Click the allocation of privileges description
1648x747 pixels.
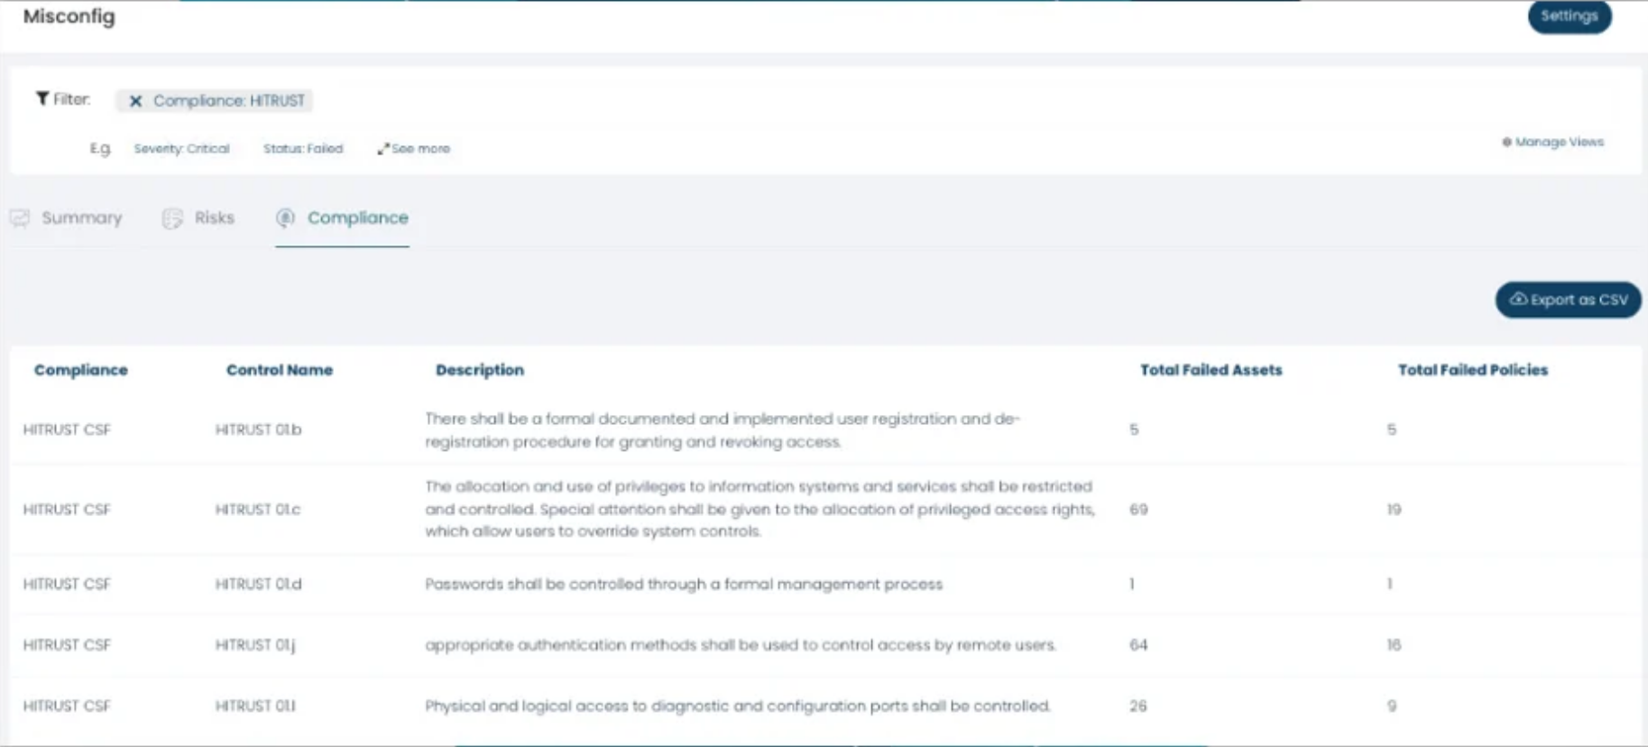click(x=760, y=509)
